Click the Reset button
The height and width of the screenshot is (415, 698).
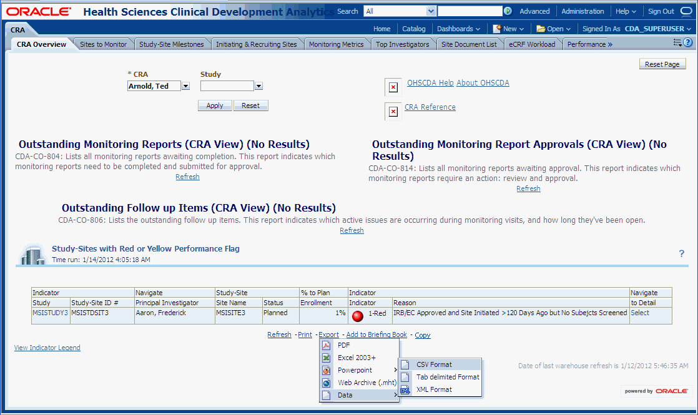click(x=250, y=105)
